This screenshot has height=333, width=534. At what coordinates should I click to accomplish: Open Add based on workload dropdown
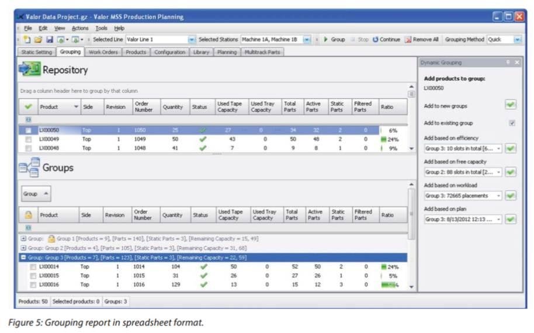(498, 195)
